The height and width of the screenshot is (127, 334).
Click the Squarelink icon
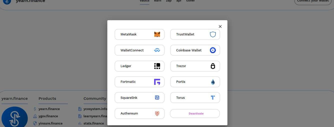coord(157,98)
